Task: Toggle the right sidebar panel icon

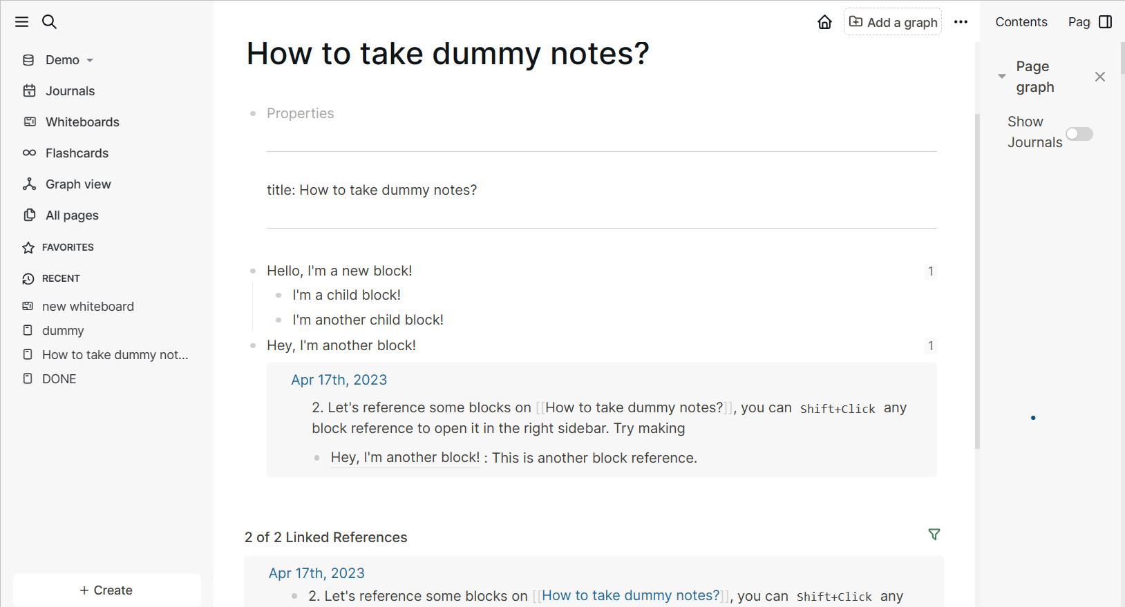Action: [x=1106, y=22]
